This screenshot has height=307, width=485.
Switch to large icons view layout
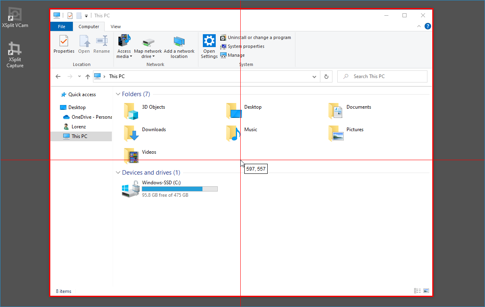pyautogui.click(x=426, y=291)
